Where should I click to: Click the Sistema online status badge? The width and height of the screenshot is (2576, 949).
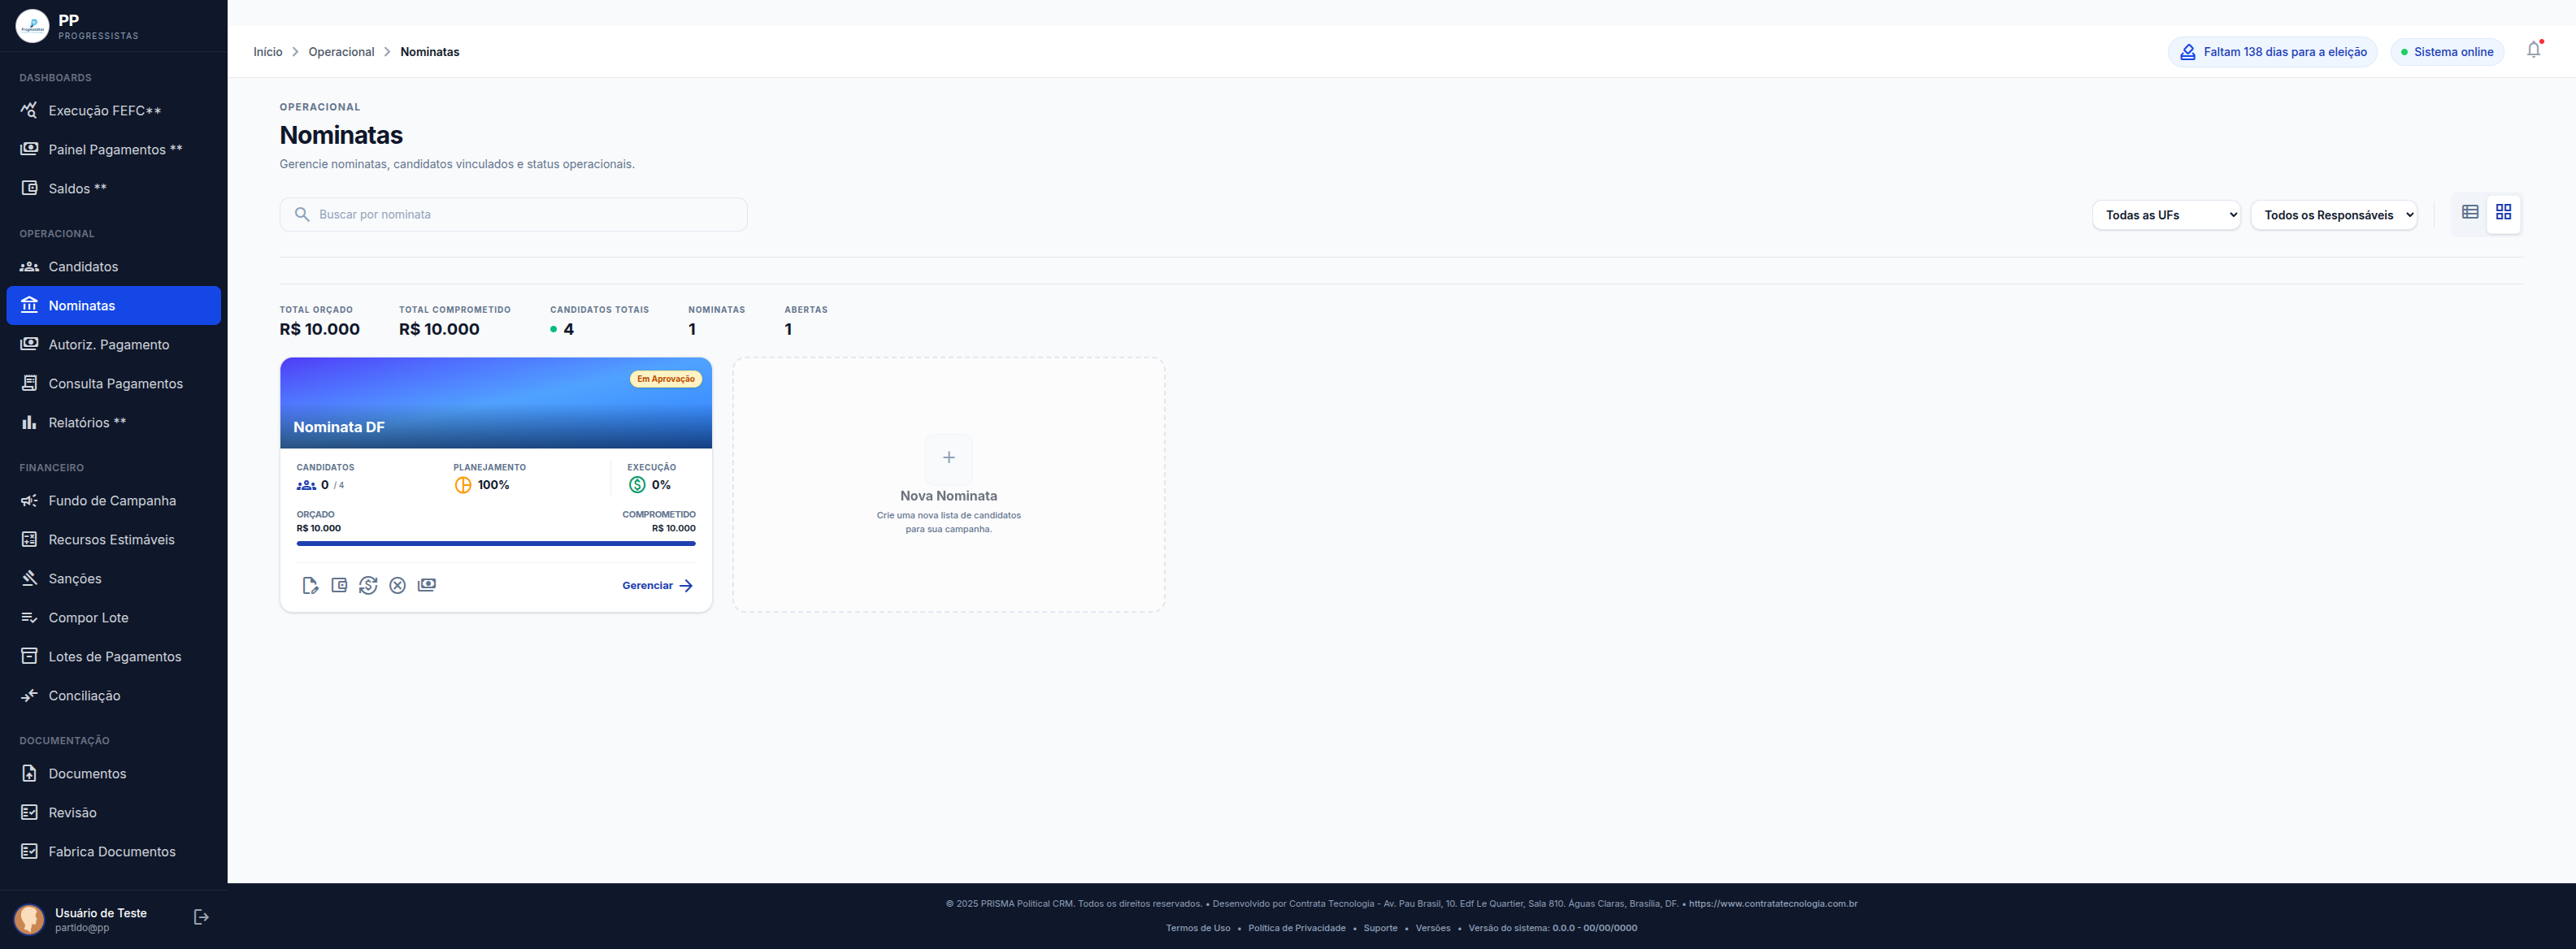(x=2446, y=52)
